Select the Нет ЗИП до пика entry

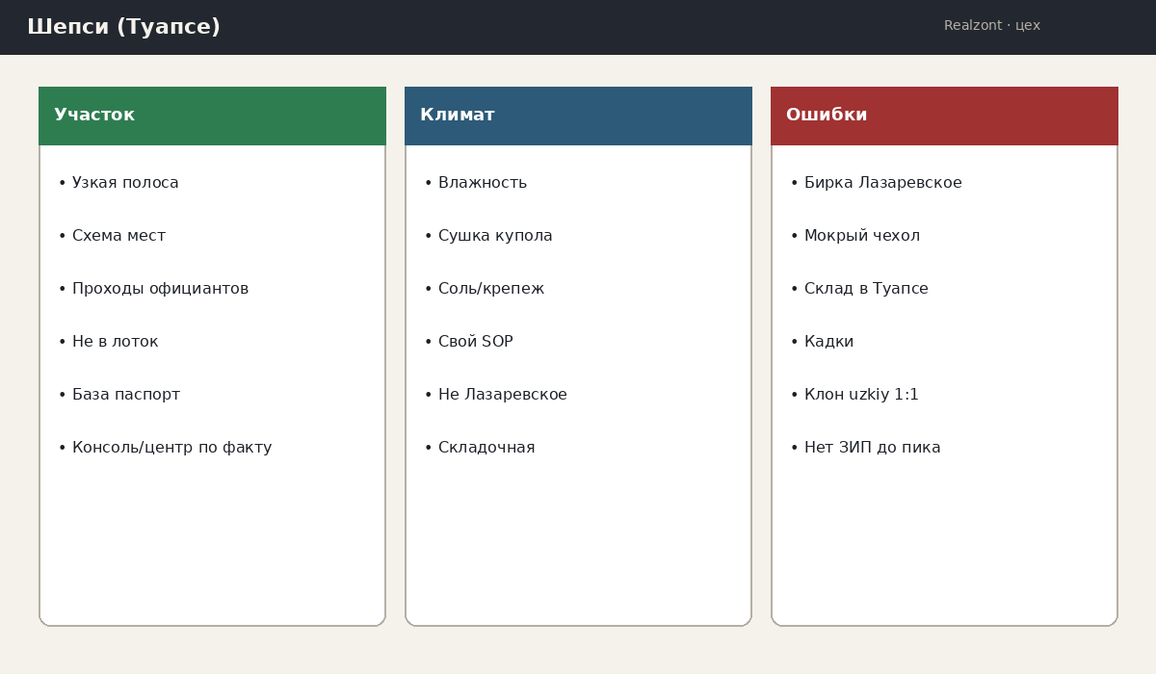pos(865,448)
